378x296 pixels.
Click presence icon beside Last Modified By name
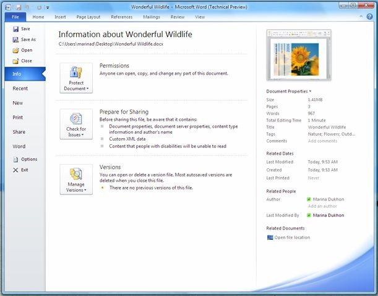[x=309, y=215]
